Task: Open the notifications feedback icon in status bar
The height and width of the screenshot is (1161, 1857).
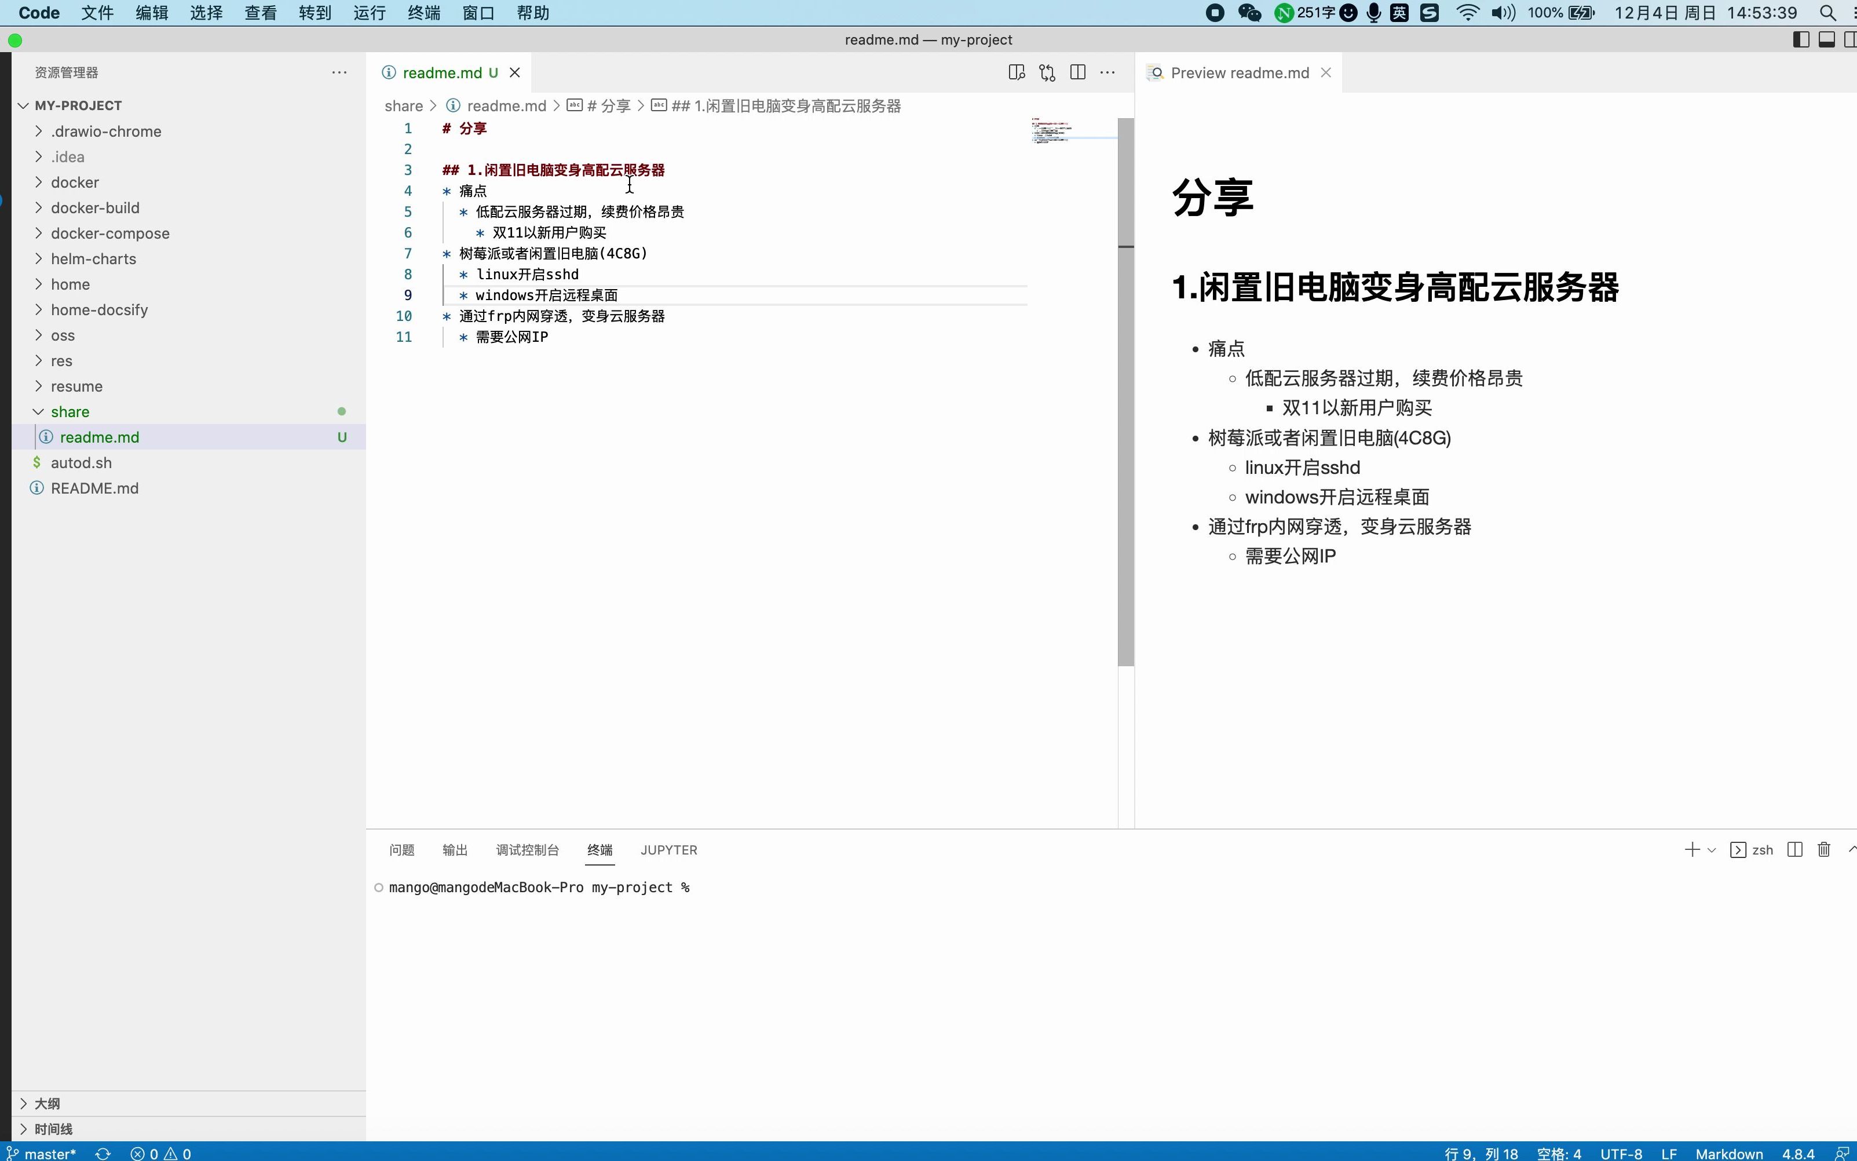Action: tap(1841, 1153)
